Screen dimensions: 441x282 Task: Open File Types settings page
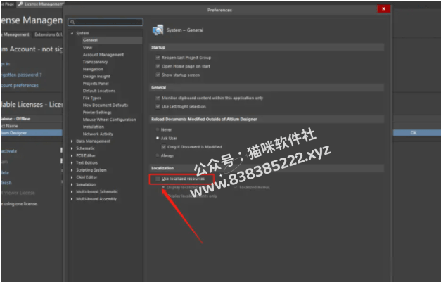[x=92, y=98]
